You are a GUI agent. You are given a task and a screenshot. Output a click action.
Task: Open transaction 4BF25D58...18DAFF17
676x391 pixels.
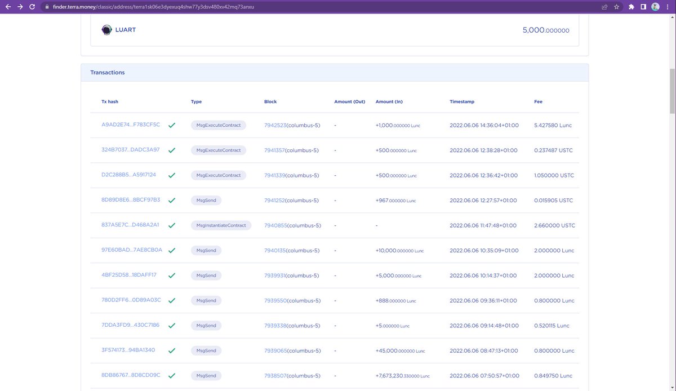pos(129,275)
